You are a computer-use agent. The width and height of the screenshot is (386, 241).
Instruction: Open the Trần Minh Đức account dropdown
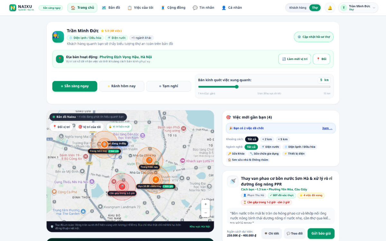click(358, 8)
